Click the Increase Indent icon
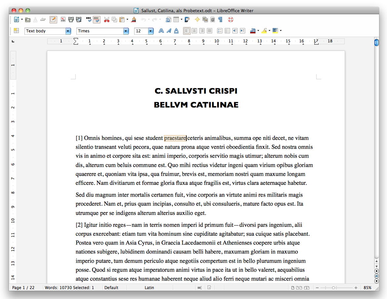Image resolution: width=387 pixels, height=299 pixels. [243, 31]
